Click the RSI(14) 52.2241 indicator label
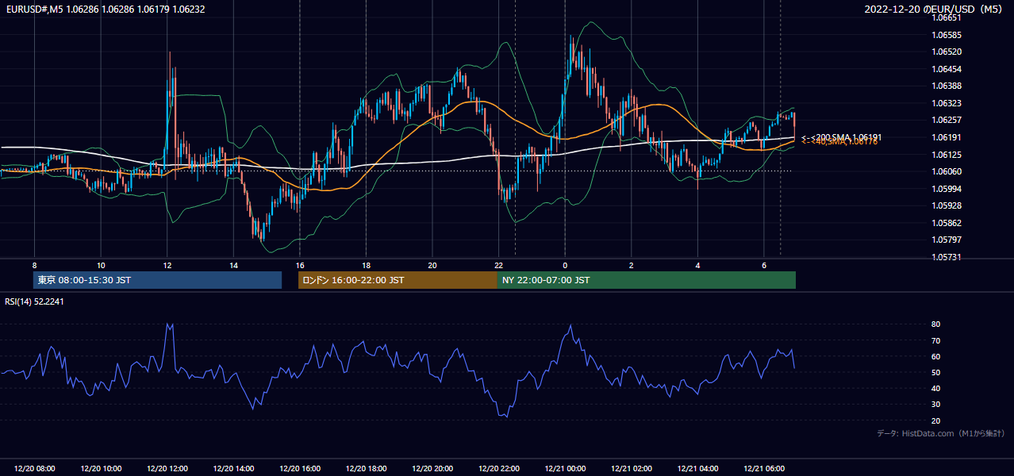The width and height of the screenshot is (1014, 476). pos(34,301)
